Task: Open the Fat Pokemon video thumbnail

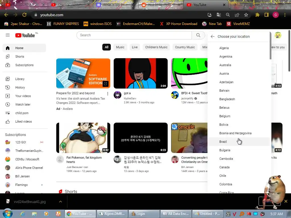Action: [x=83, y=138]
